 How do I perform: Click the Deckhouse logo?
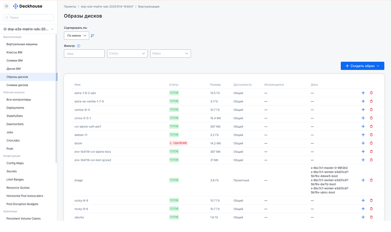click(x=28, y=6)
